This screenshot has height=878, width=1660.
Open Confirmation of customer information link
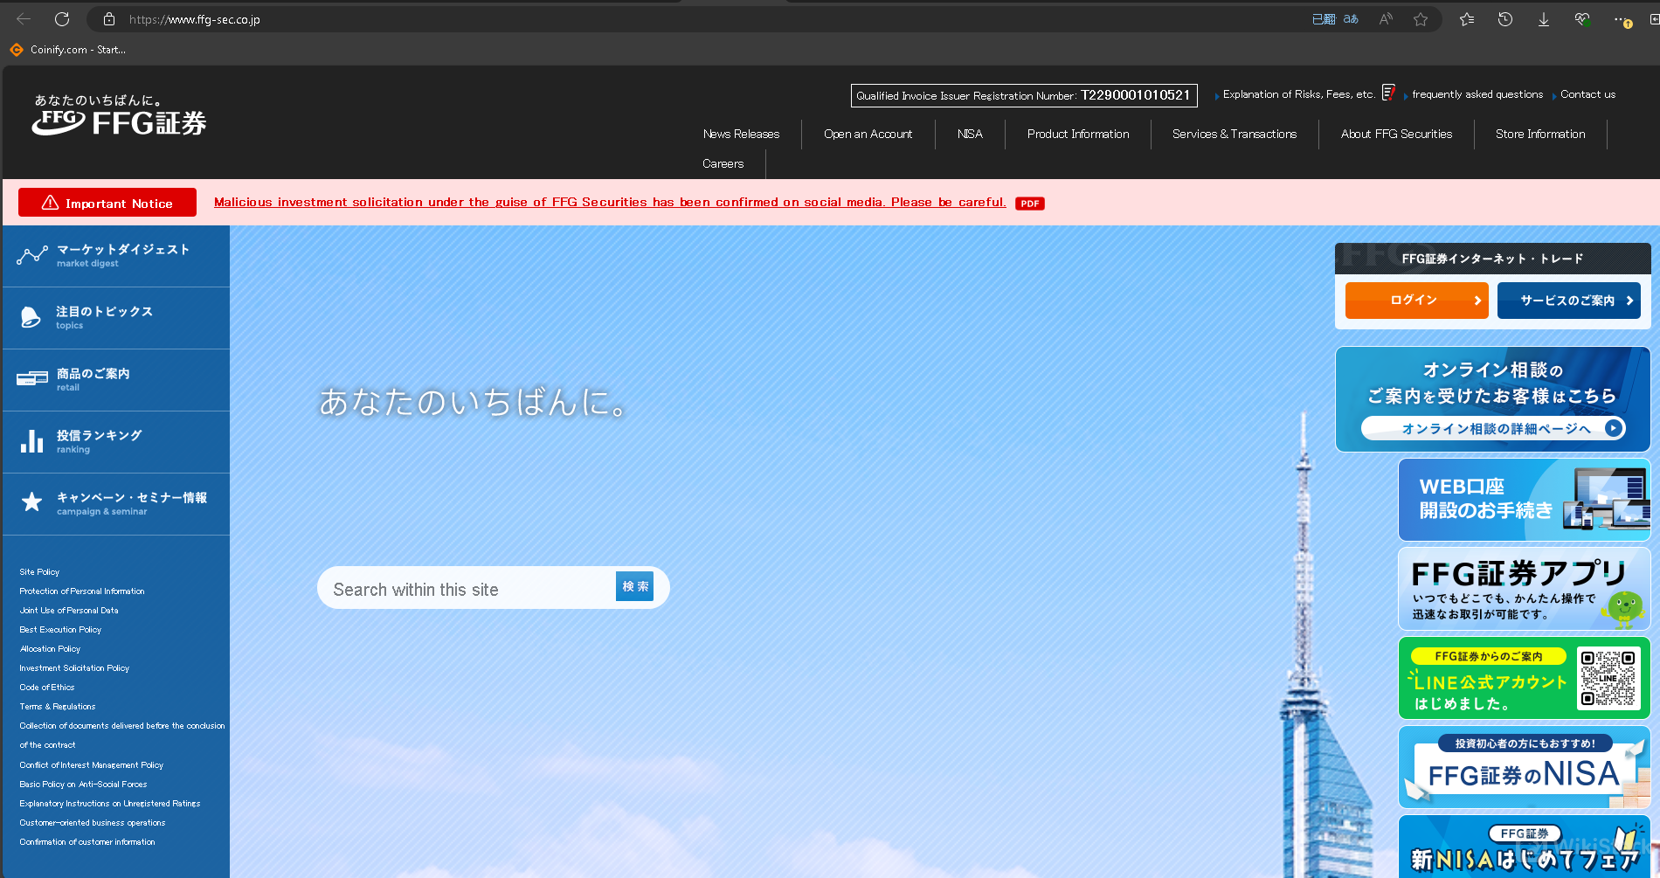coord(87,841)
